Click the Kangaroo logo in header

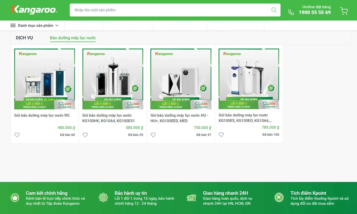tap(34, 10)
